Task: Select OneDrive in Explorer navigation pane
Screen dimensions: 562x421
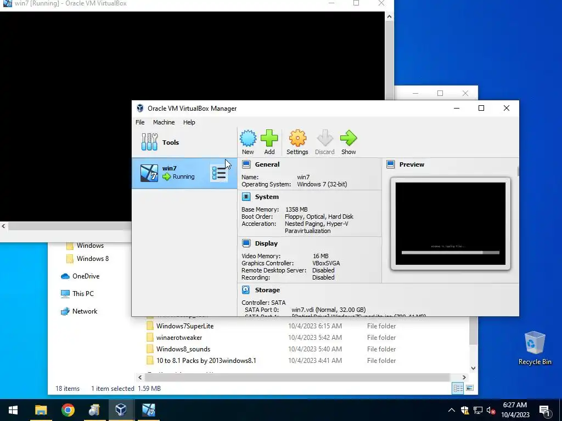Action: (80, 276)
